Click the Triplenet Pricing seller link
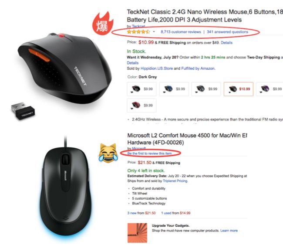Viewport: 283px width, 252px height. tap(175, 181)
